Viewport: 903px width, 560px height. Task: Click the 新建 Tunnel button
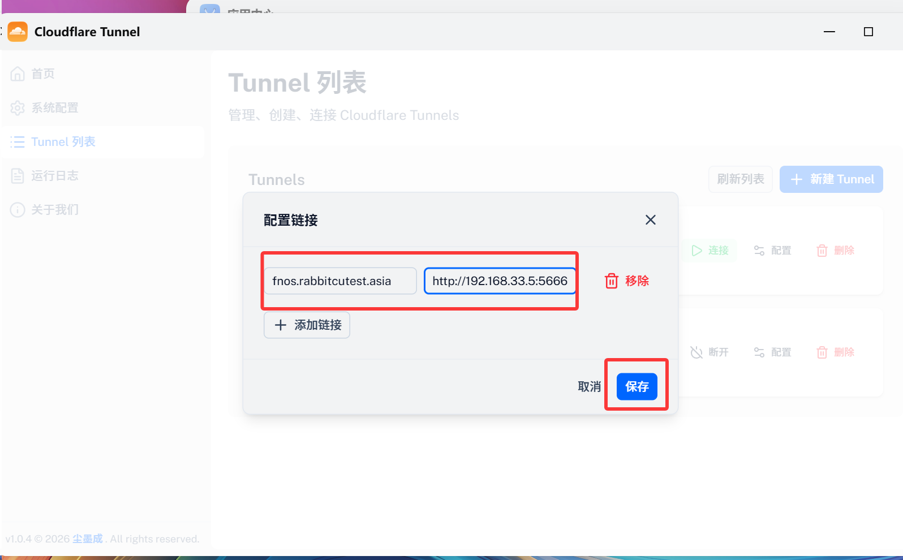pos(831,179)
